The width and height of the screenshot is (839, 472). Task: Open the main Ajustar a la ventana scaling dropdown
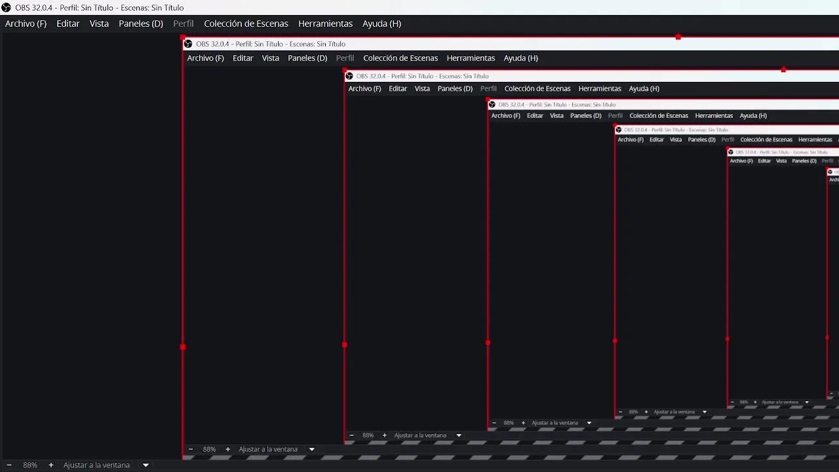[106, 465]
